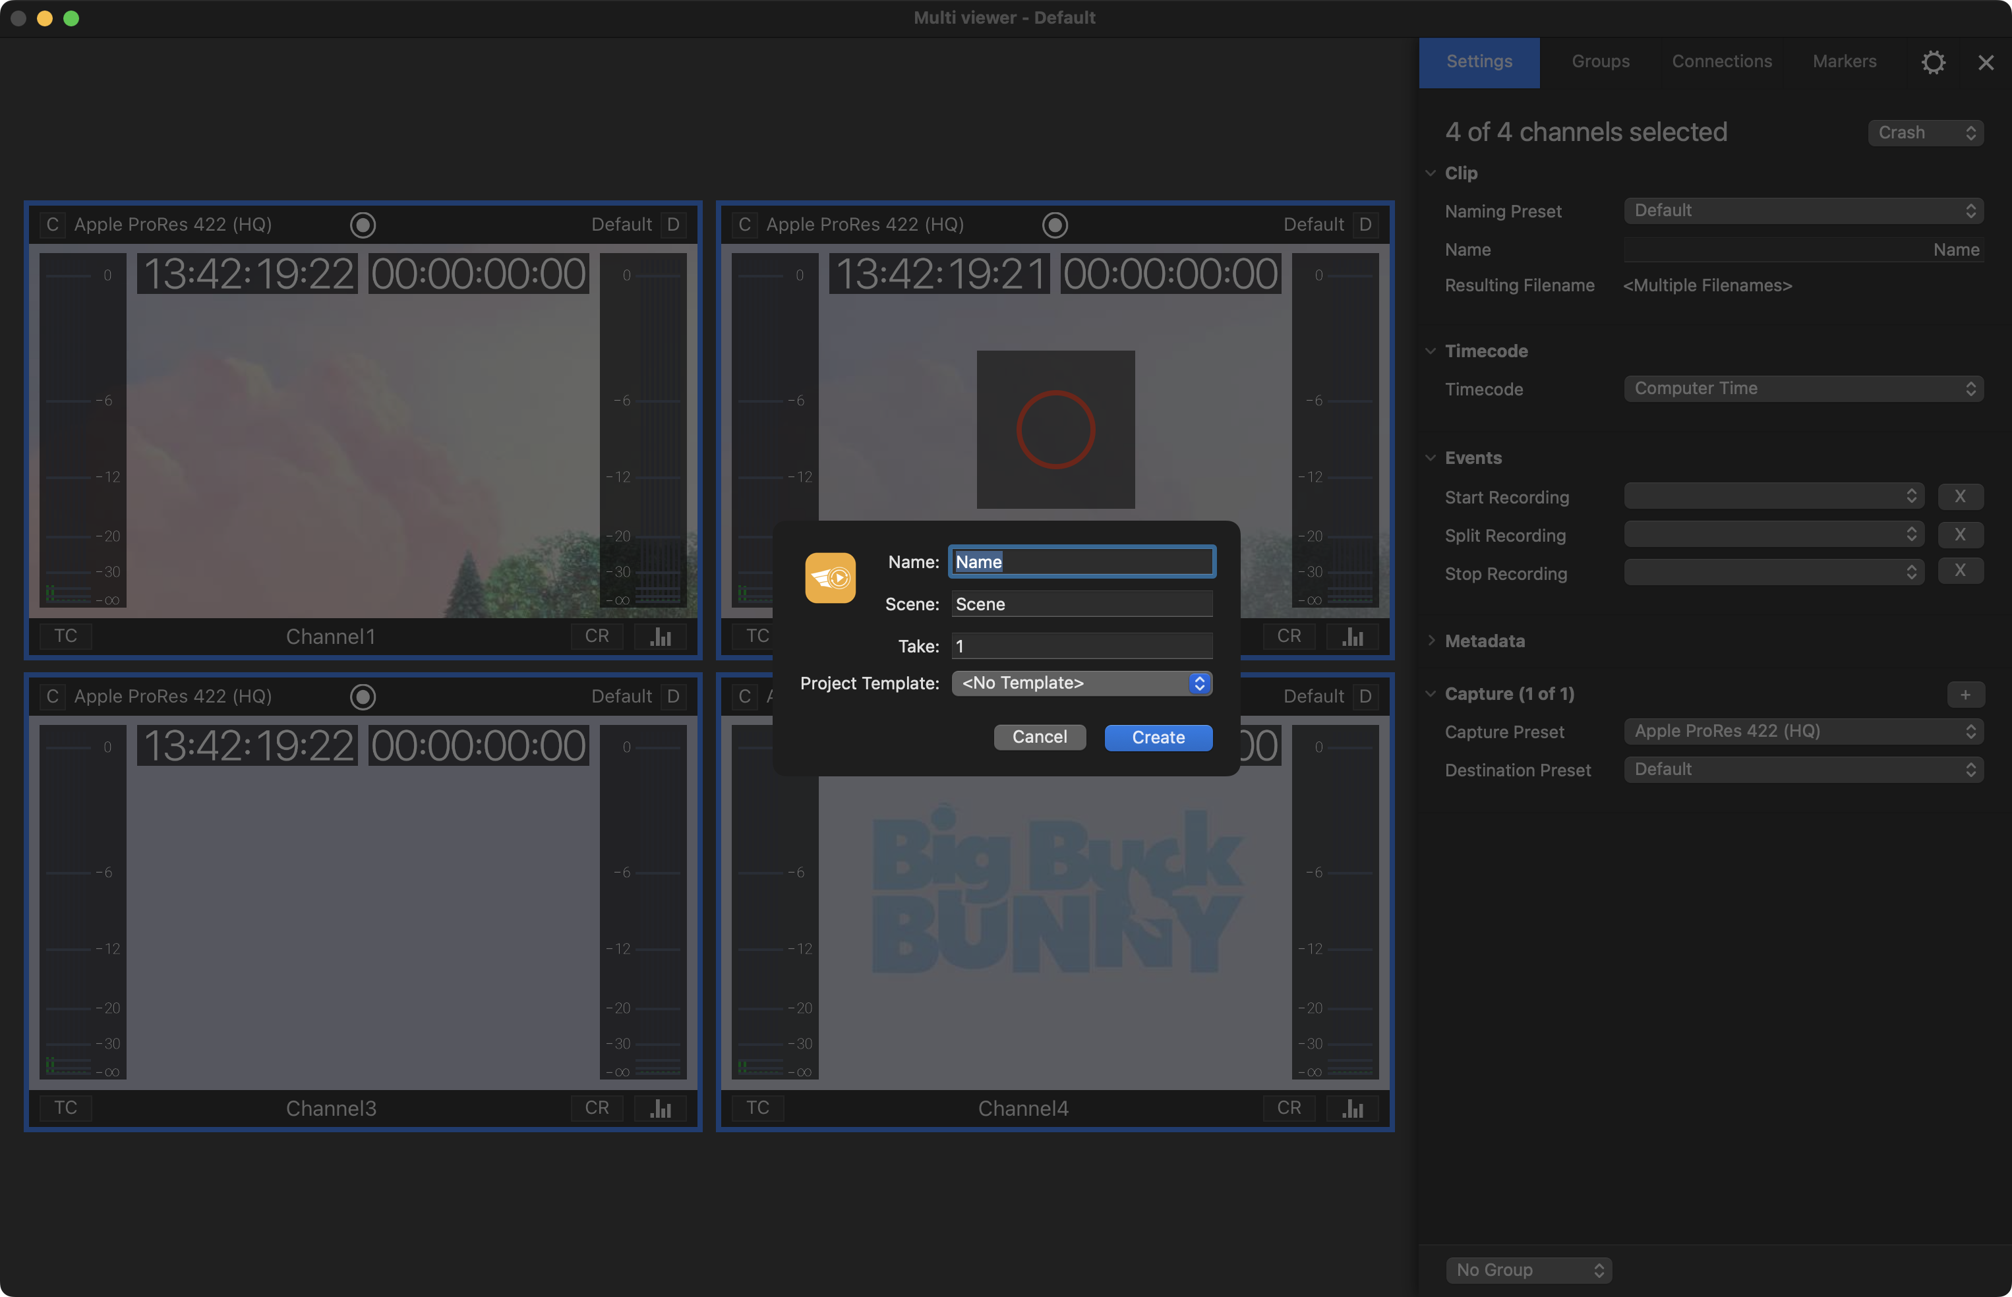Click the Scene input field
The image size is (2012, 1297).
[x=1082, y=604]
